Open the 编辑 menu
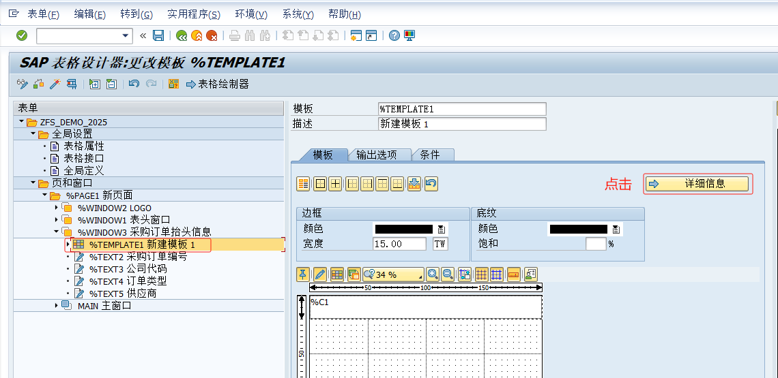The width and height of the screenshot is (778, 378). tap(90, 14)
